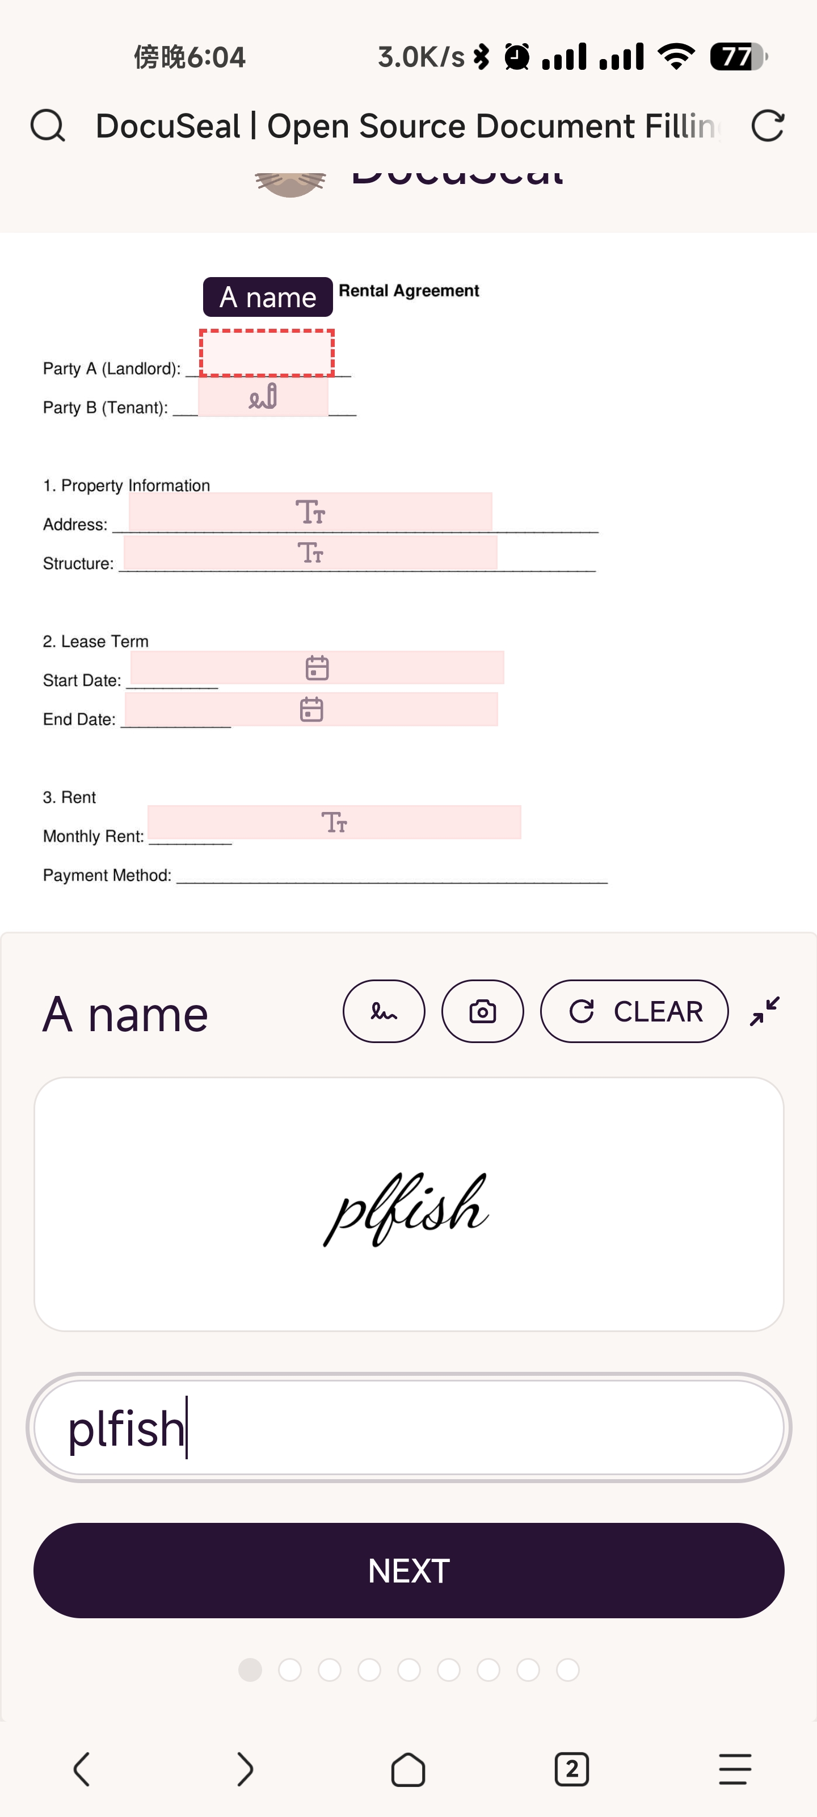Jump to the fifth step dot
Viewport: 817px width, 1817px height.
tap(409, 1669)
